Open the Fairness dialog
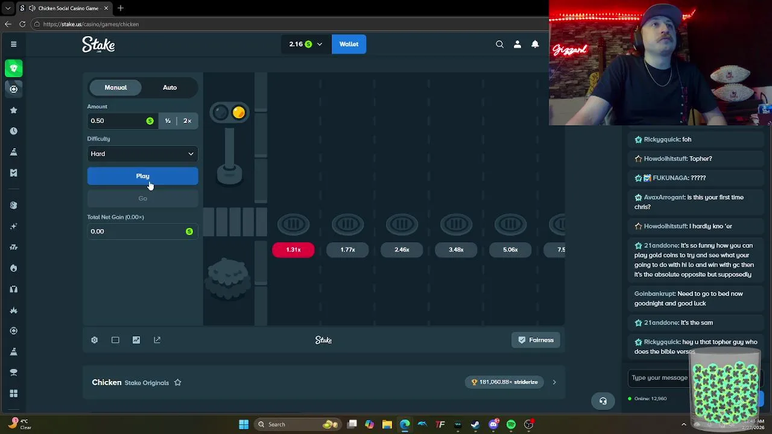The height and width of the screenshot is (434, 772). (x=536, y=340)
